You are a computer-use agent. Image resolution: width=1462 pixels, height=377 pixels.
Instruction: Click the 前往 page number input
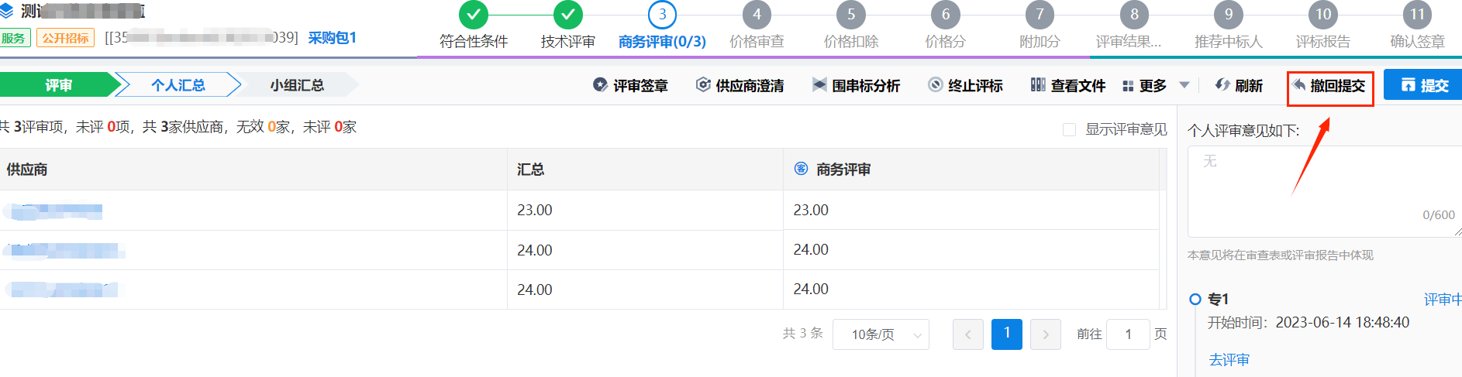1128,334
